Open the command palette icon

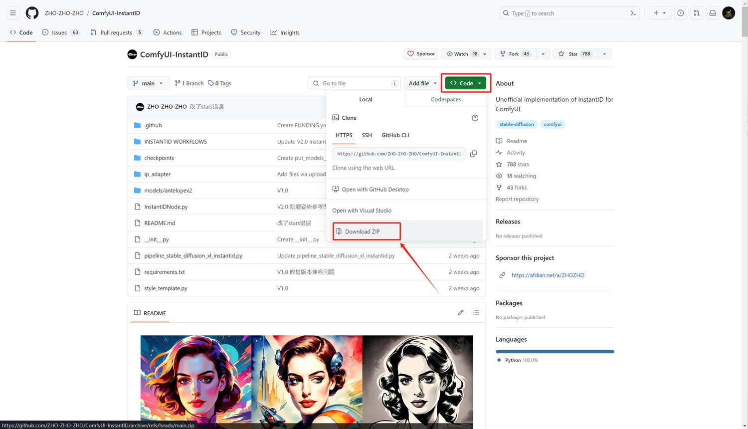coord(633,13)
